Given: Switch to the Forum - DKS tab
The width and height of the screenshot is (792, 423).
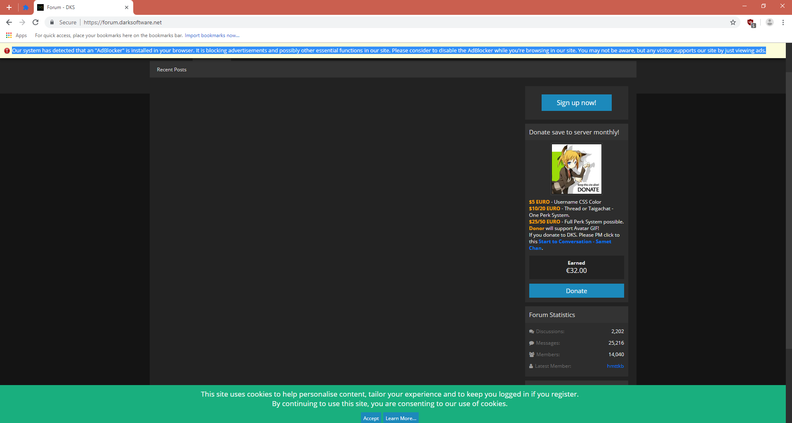Looking at the screenshot, I should [x=83, y=7].
